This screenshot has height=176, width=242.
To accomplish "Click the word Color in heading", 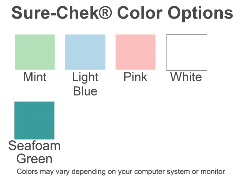I will (140, 13).
